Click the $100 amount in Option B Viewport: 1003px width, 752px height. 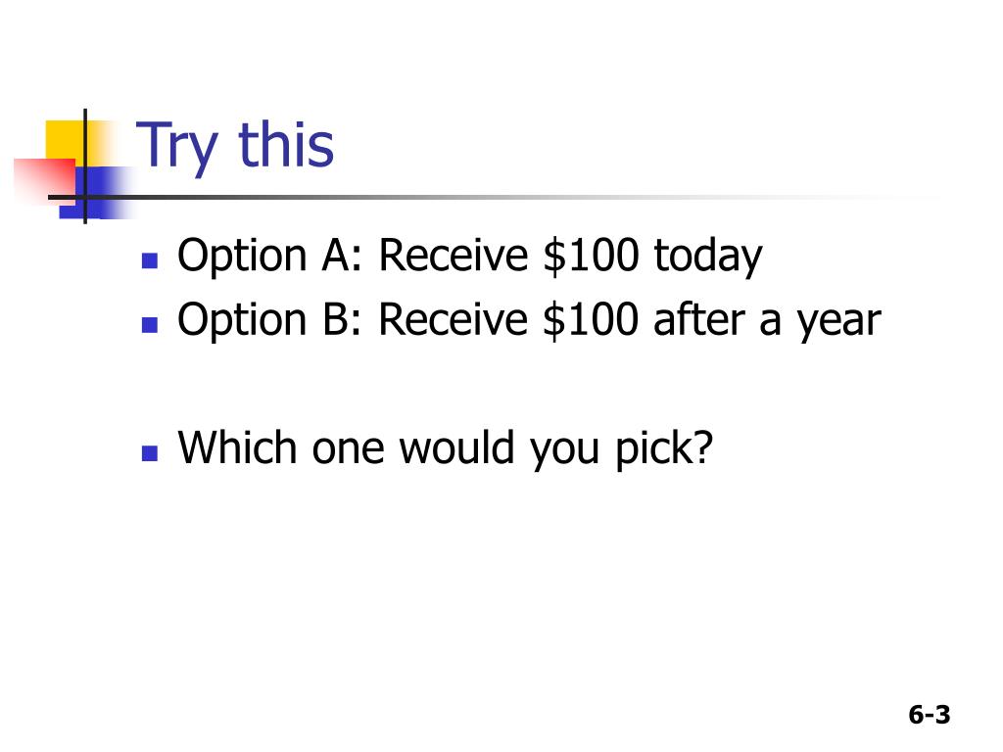[591, 320]
